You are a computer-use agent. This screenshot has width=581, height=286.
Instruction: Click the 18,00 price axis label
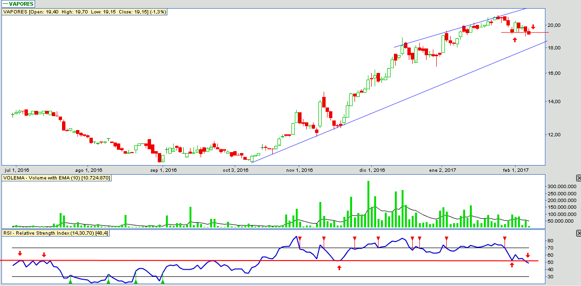pos(555,48)
